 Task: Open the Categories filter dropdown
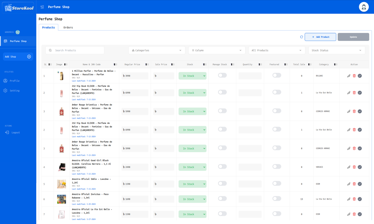[157, 50]
